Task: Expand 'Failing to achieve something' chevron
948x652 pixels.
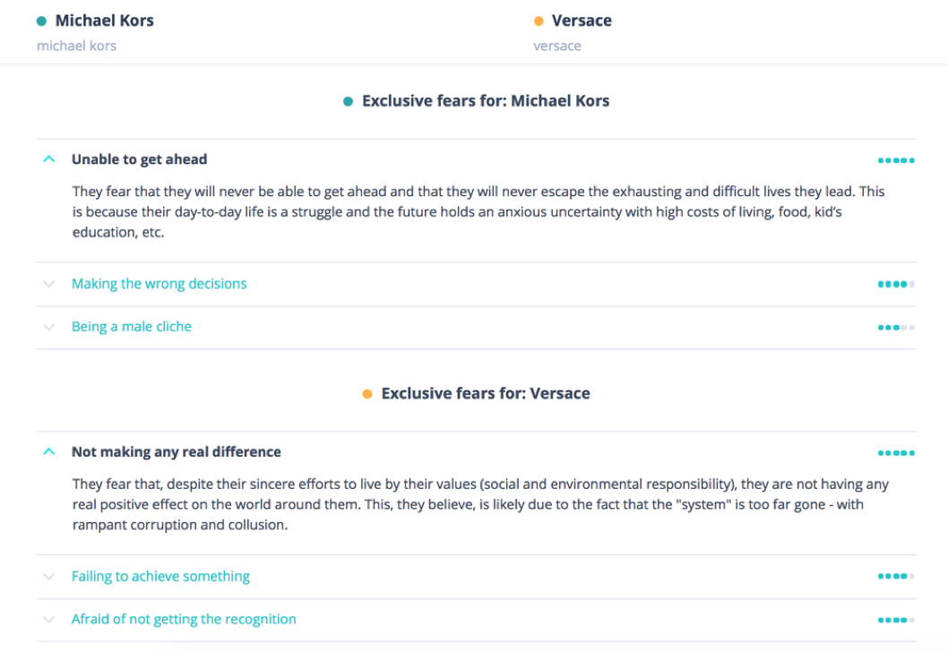Action: coord(49,577)
